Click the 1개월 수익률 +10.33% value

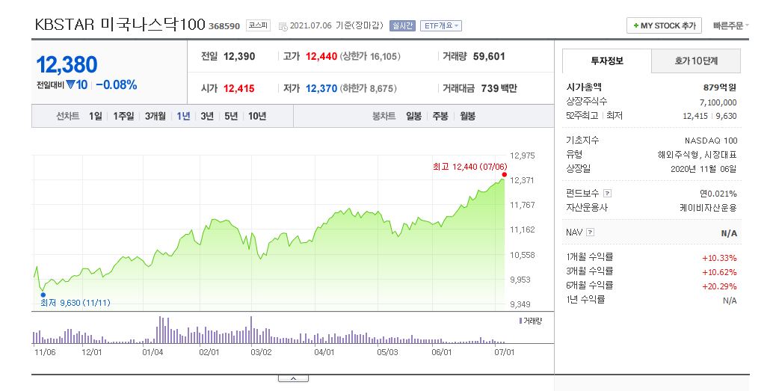(719, 258)
